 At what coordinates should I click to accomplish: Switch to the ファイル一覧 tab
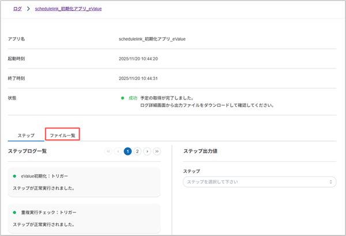62,135
